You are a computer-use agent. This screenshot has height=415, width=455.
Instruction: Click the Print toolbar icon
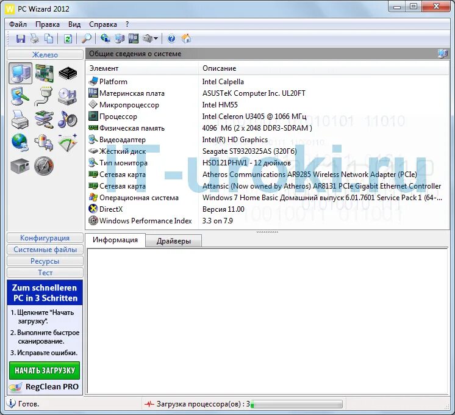(x=35, y=38)
